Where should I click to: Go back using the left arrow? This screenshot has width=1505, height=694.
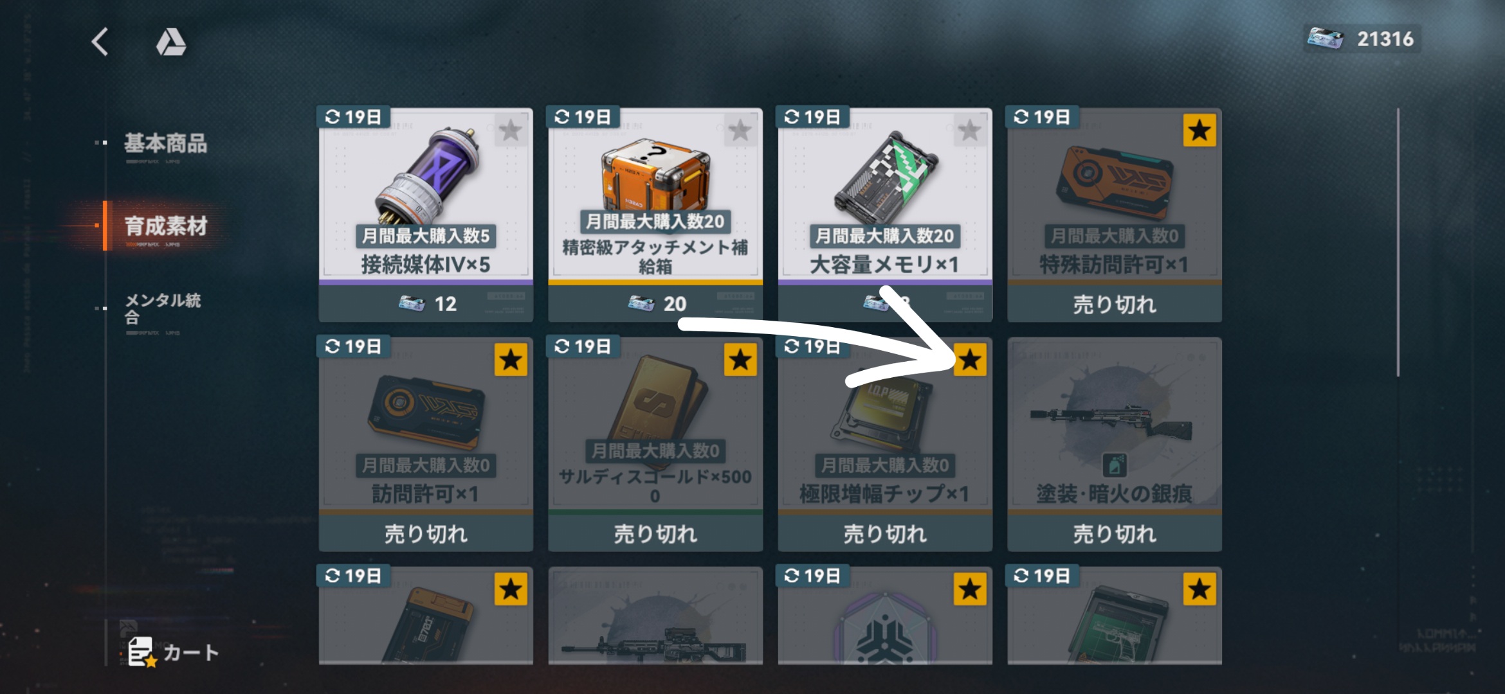coord(100,42)
